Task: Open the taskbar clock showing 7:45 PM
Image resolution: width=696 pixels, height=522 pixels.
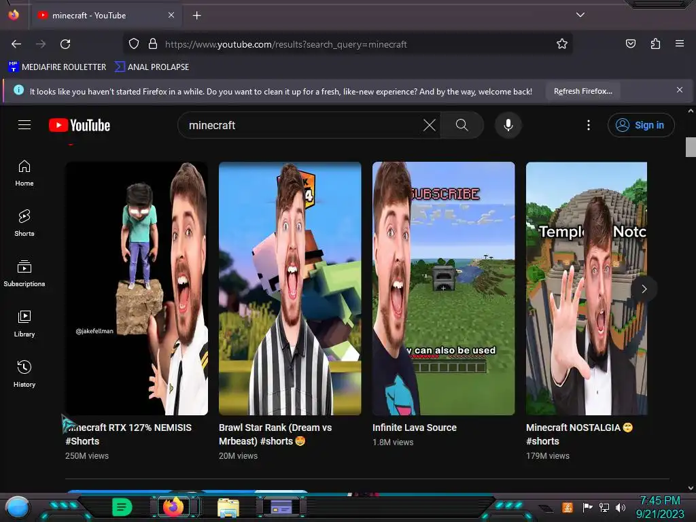Action: pos(660,507)
